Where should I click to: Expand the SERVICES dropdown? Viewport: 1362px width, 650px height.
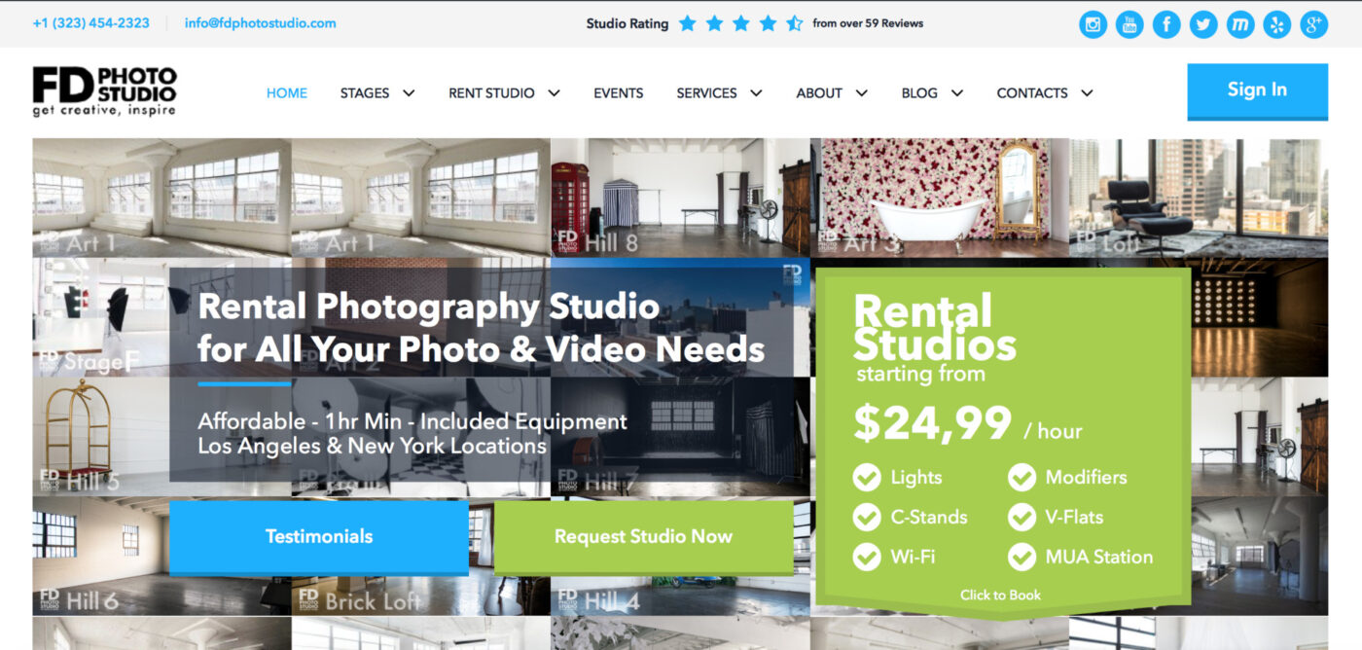(x=718, y=93)
